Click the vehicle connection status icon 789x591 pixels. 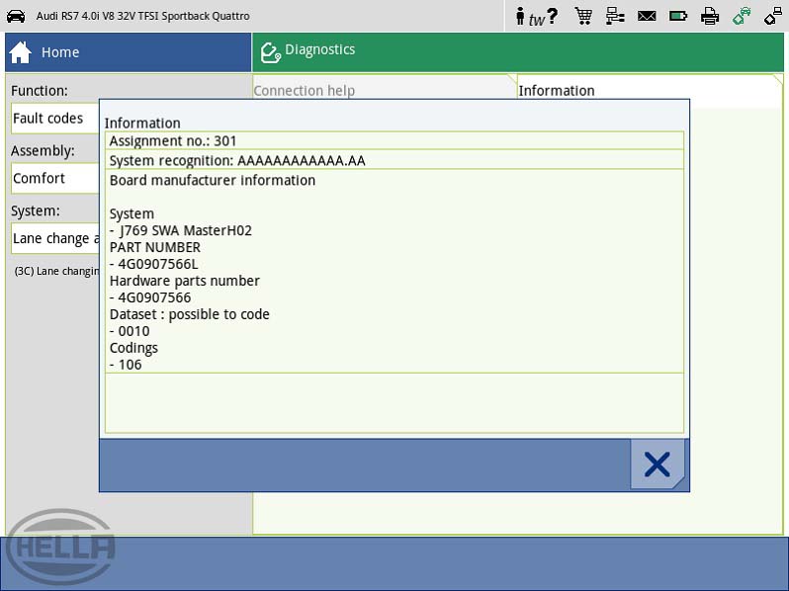point(742,16)
